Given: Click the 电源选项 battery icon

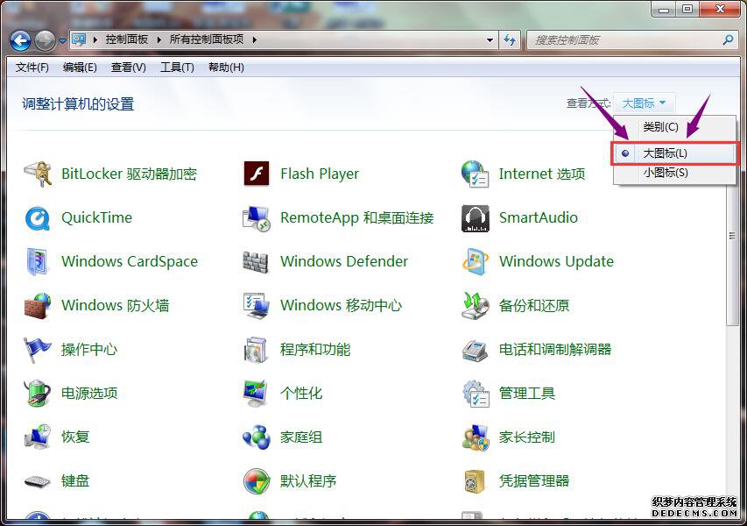Looking at the screenshot, I should coord(38,393).
